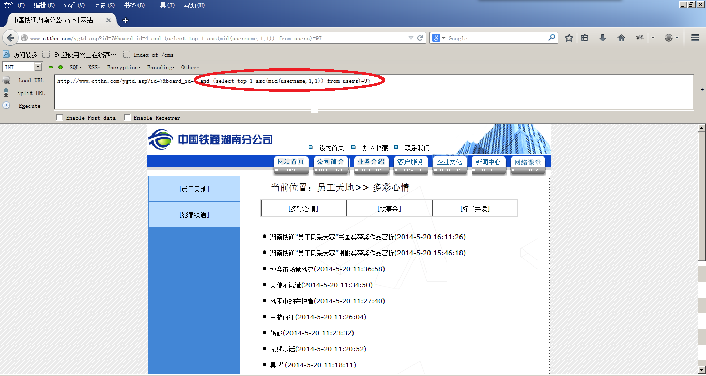Image resolution: width=706 pixels, height=376 pixels.
Task: Click the Load URL button text
Action: (31, 81)
